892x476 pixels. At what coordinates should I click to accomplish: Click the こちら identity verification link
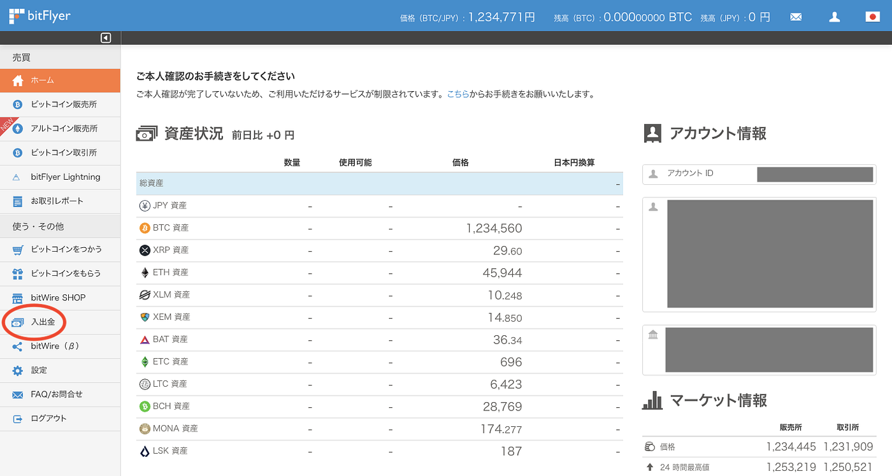pyautogui.click(x=458, y=94)
